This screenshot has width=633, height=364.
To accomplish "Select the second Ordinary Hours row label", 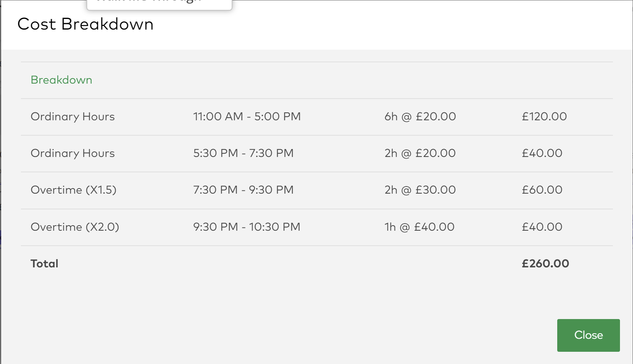I will [x=73, y=153].
